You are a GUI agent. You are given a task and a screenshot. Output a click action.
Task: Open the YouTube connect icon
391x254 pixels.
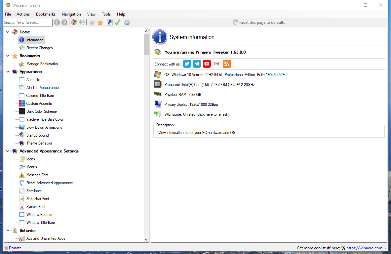coord(207,64)
